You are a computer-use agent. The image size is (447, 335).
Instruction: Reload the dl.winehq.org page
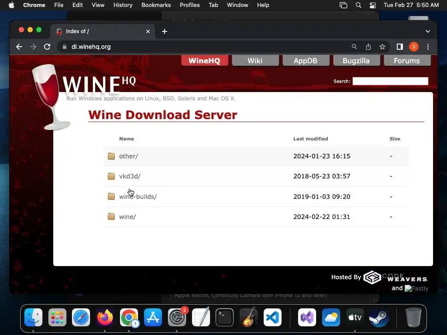click(47, 47)
